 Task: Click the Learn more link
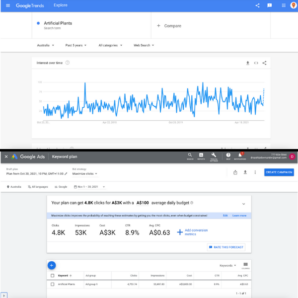coord(239,216)
